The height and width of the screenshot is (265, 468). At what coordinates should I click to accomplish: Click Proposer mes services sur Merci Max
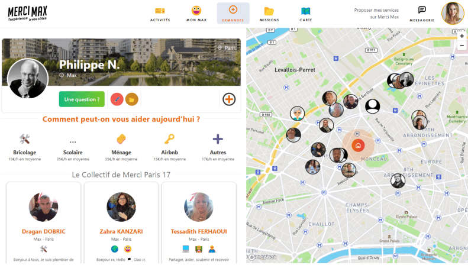(x=376, y=14)
